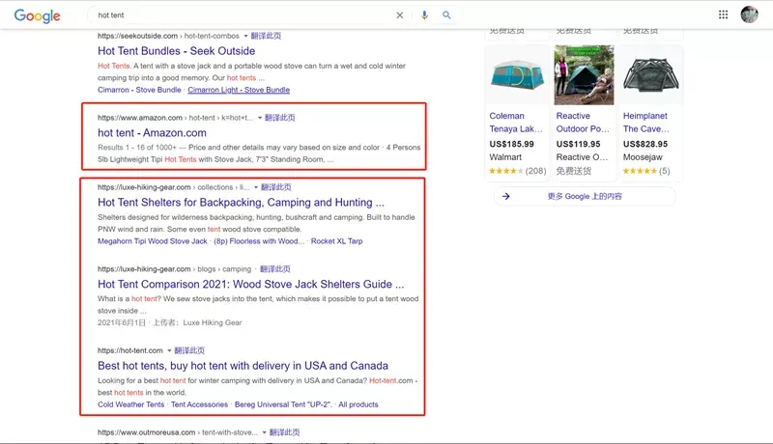Expand dropdown arrow next to seekoutside.com URL
Image resolution: width=773 pixels, height=444 pixels.
click(x=245, y=36)
